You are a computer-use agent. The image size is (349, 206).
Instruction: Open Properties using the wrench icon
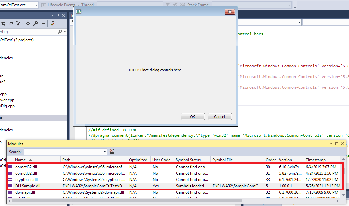click(35, 24)
